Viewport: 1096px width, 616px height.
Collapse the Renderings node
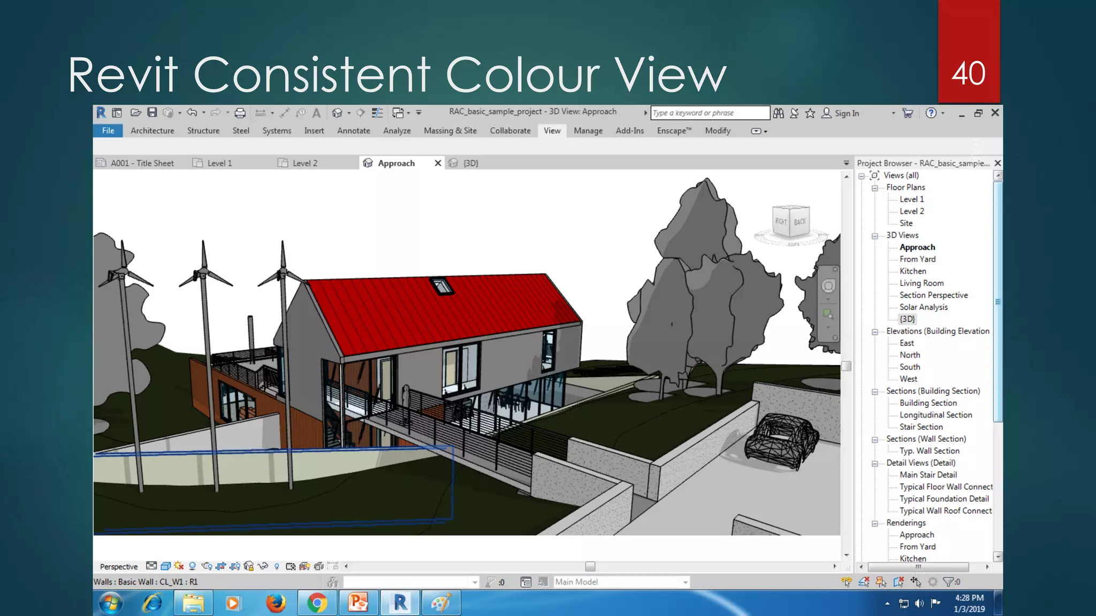[x=875, y=523]
